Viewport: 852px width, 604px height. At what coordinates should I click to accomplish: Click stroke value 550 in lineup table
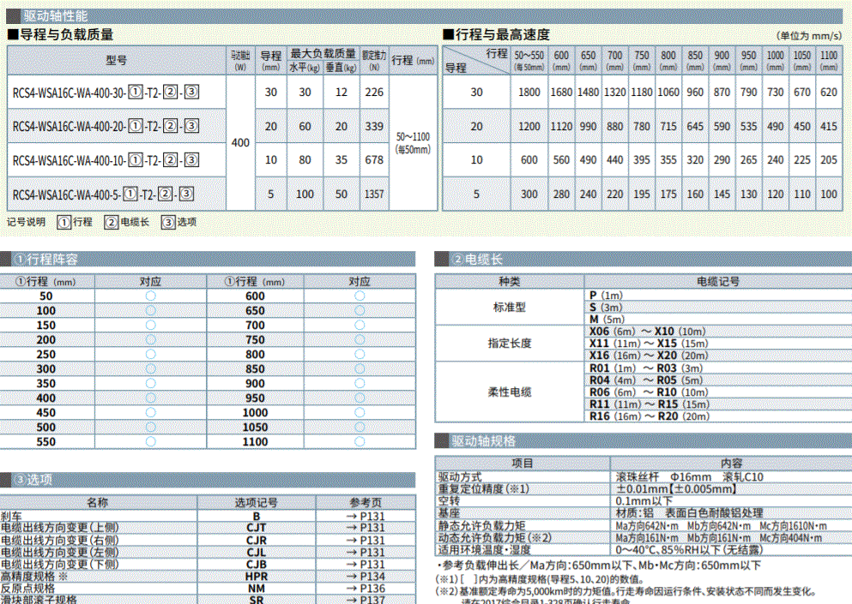pyautogui.click(x=46, y=442)
